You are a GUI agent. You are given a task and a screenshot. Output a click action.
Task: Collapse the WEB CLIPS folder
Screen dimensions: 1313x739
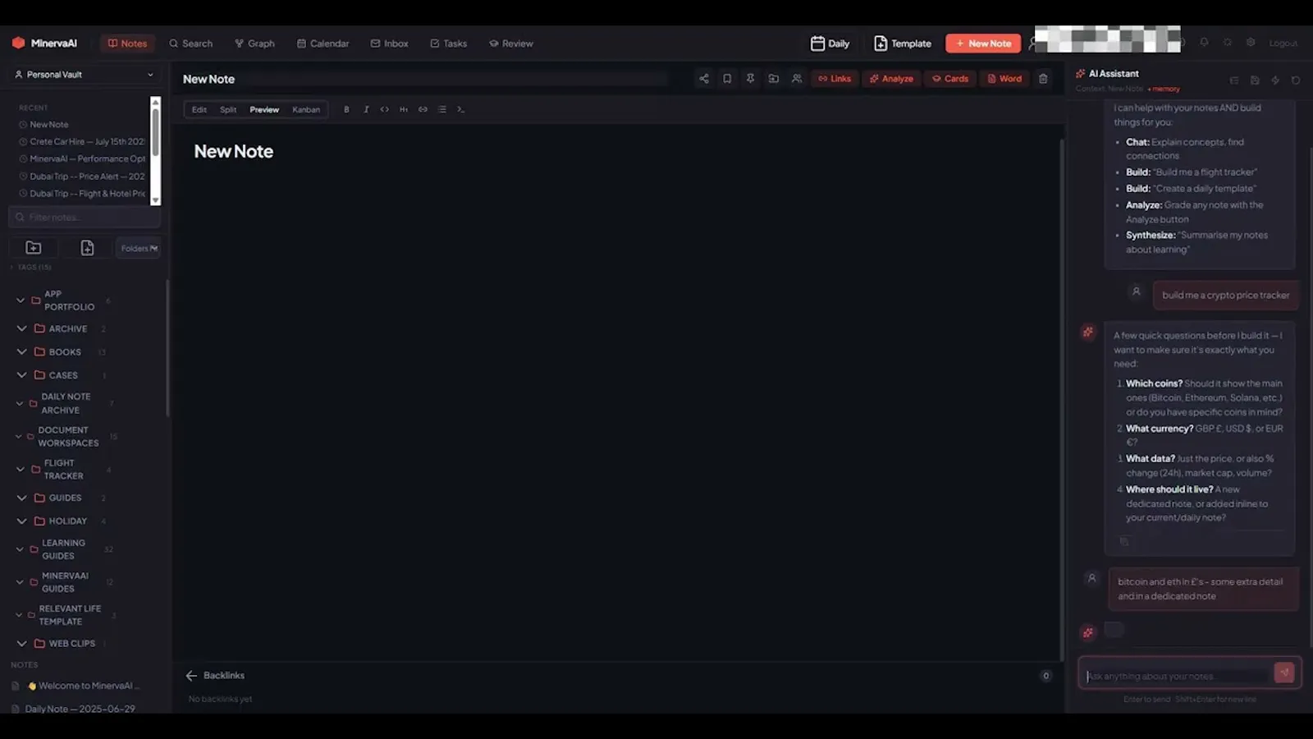(x=21, y=643)
